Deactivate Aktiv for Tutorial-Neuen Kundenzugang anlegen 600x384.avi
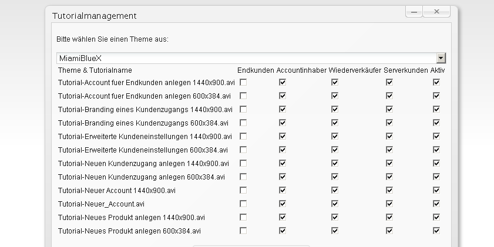 [436, 177]
